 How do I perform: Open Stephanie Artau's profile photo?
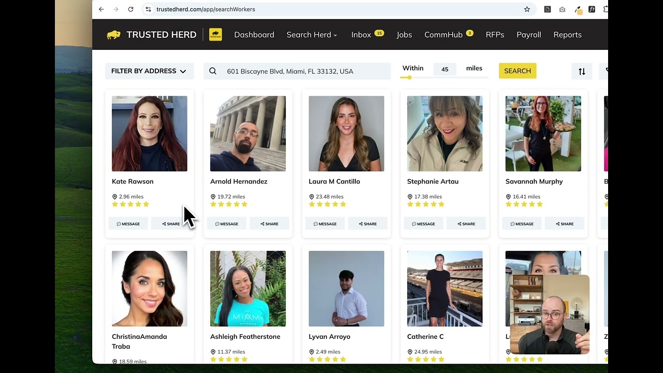[444, 134]
